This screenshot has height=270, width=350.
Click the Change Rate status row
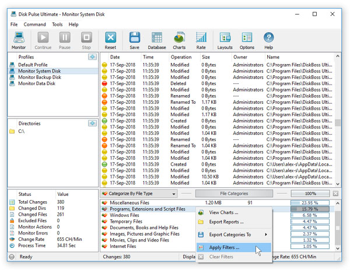53,240
